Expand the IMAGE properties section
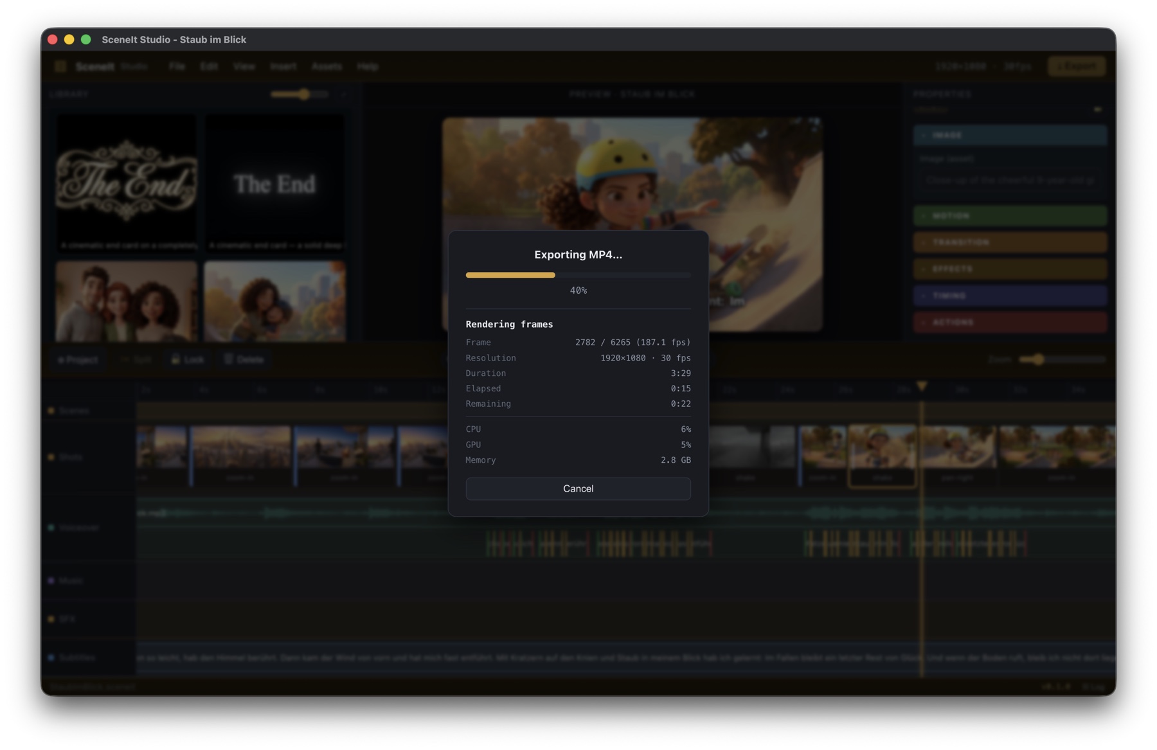Image resolution: width=1157 pixels, height=750 pixels. coord(1010,135)
